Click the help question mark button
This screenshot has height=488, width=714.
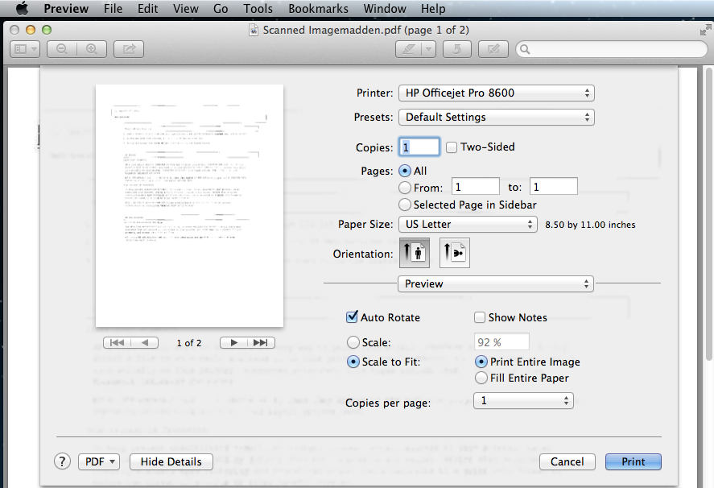pos(62,461)
